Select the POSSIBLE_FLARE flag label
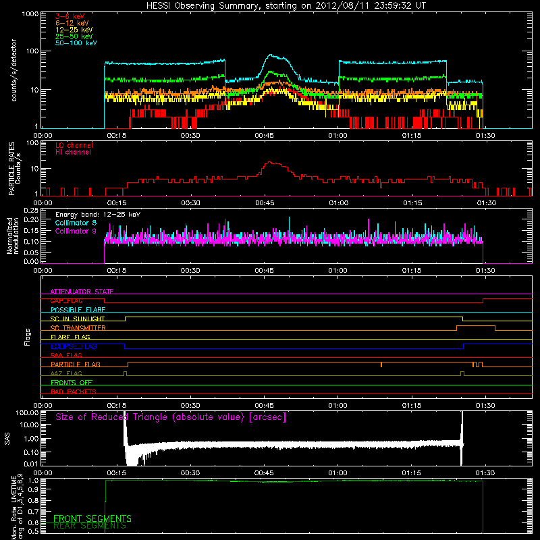Screen dimensions: 540x540 tap(78, 310)
